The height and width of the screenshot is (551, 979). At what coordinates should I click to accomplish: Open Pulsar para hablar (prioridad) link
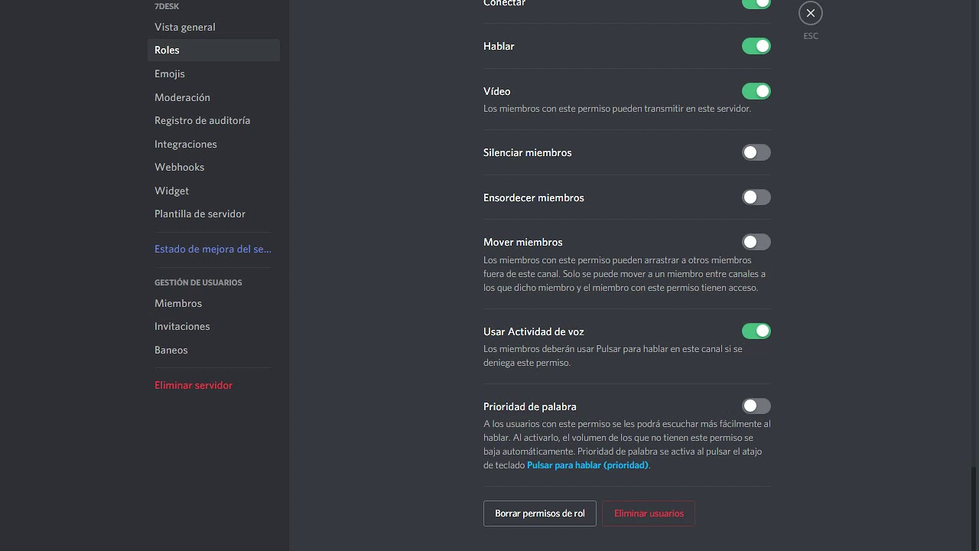tap(587, 465)
